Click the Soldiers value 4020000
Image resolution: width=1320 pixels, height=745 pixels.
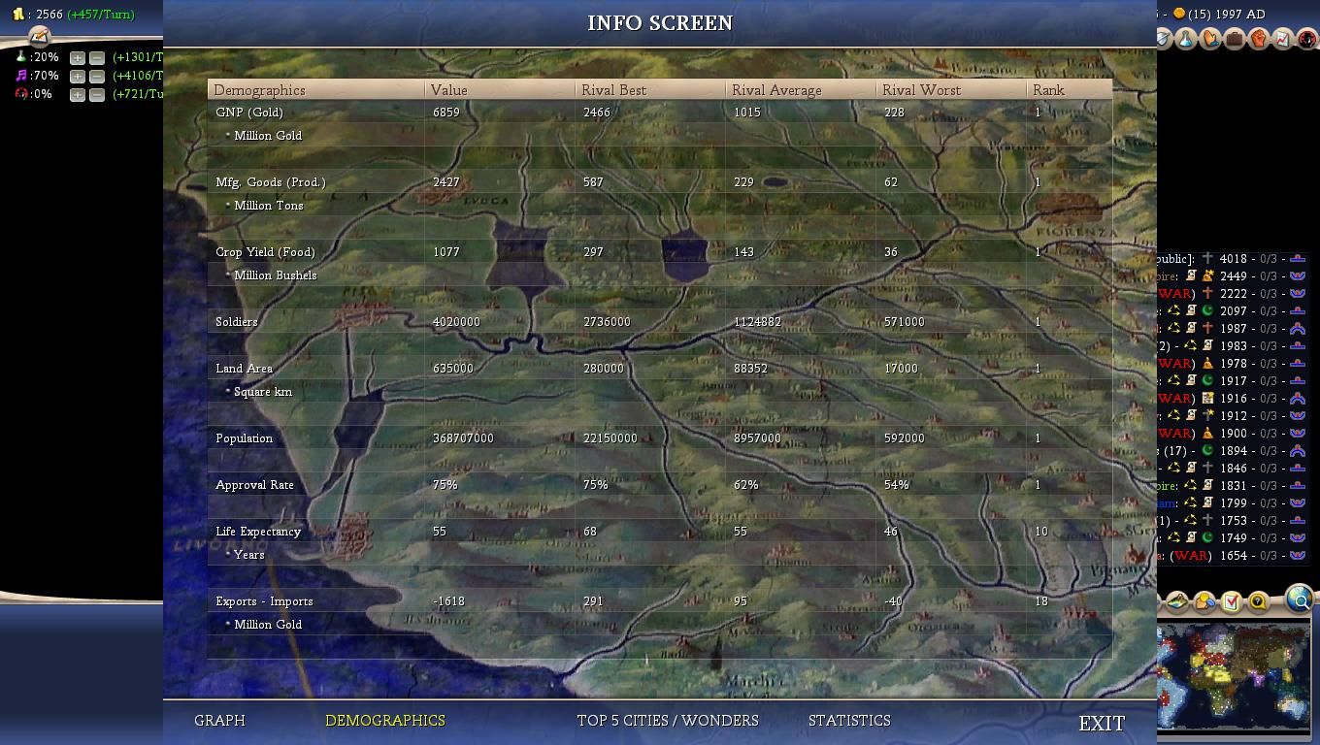456,322
